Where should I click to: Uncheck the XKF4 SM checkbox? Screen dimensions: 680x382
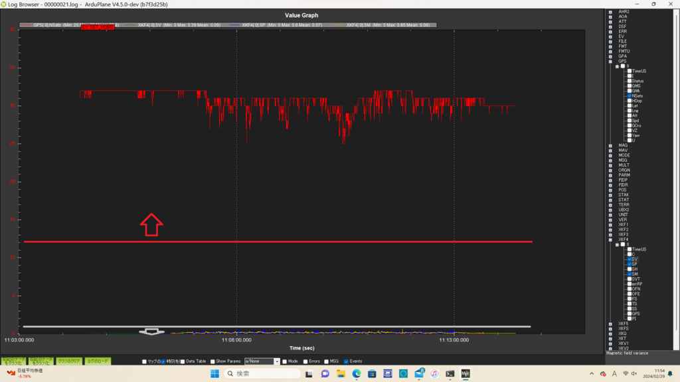click(x=630, y=274)
